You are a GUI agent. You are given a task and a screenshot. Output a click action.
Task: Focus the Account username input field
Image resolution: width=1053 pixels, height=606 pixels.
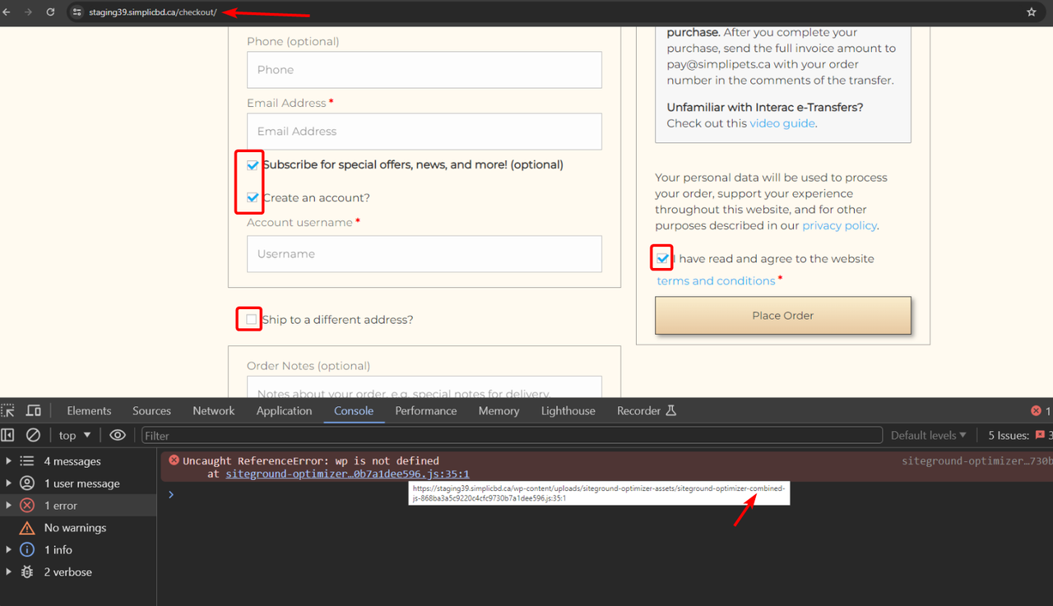coord(424,254)
